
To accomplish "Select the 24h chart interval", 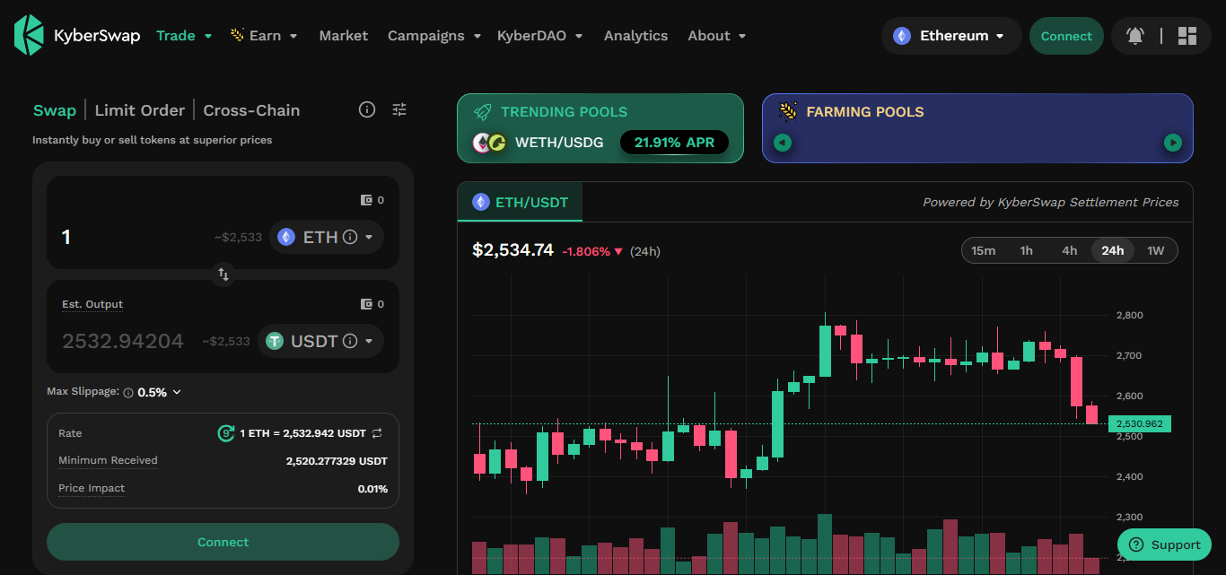I will (x=1113, y=250).
